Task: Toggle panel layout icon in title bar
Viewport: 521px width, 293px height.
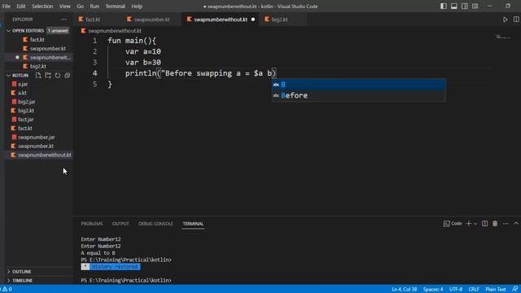Action: tap(454, 6)
